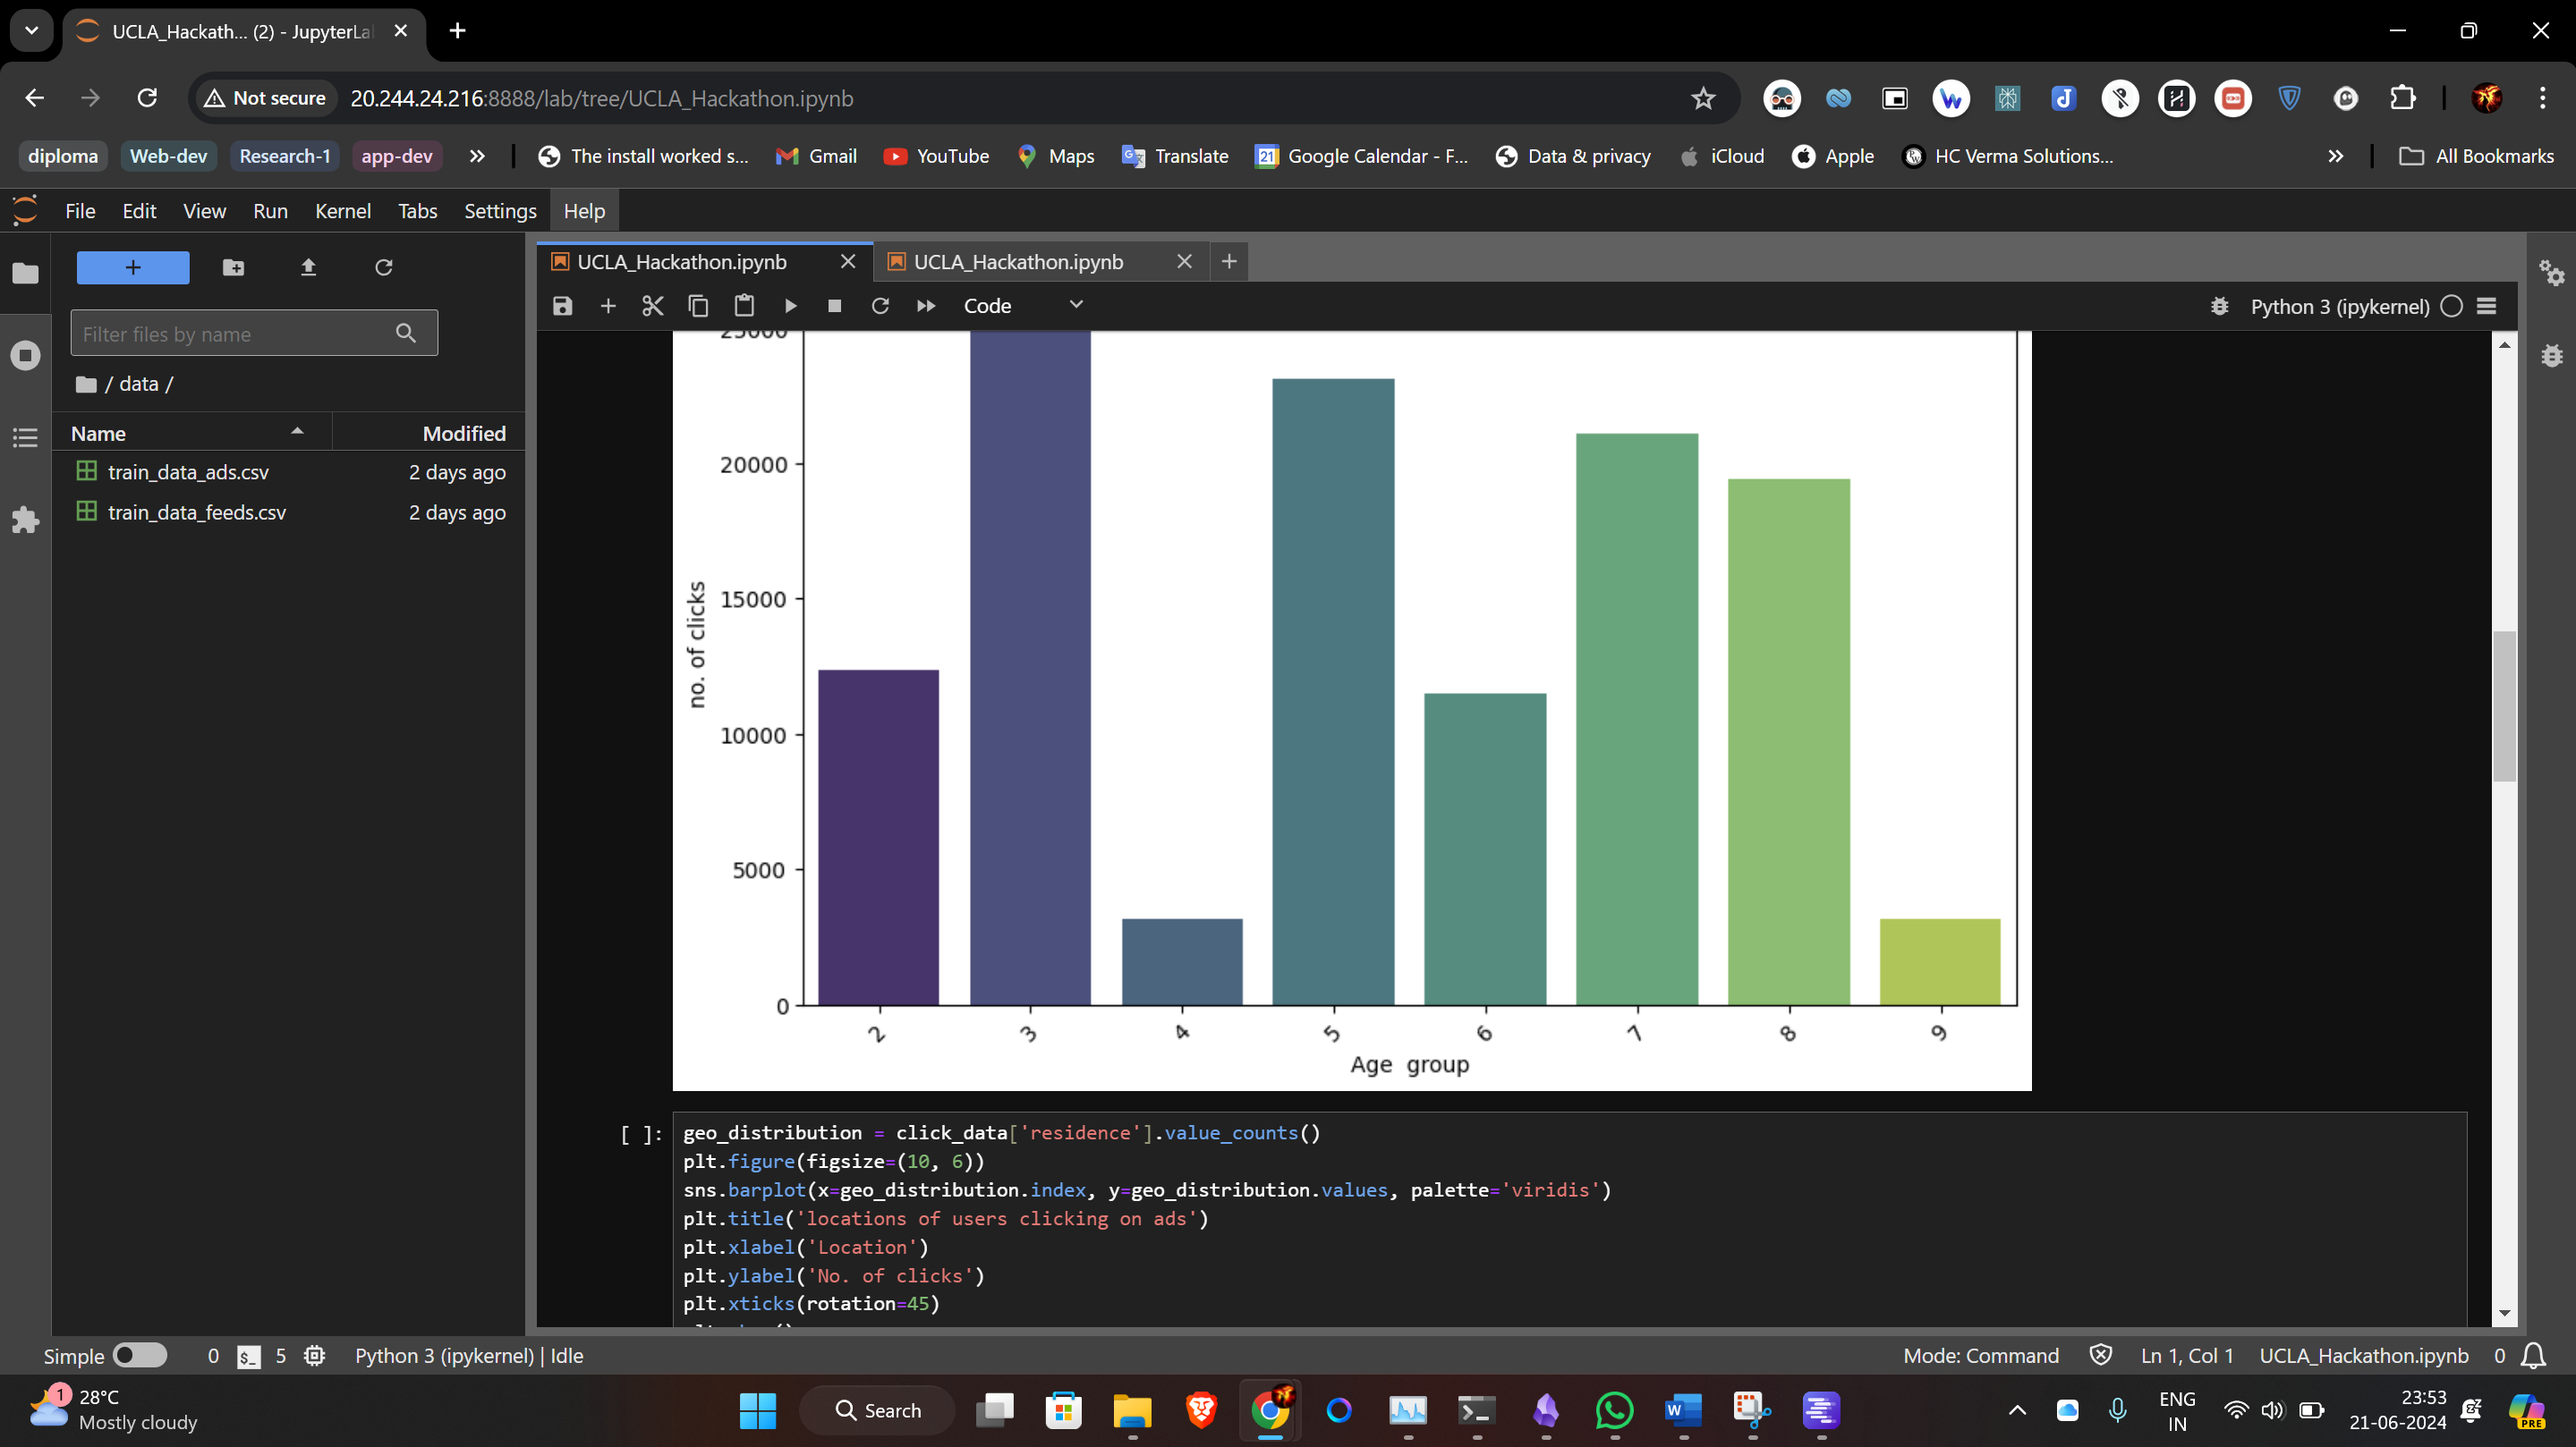The height and width of the screenshot is (1447, 2576).
Task: Open the cell type Code dropdown
Action: pyautogui.click(x=1022, y=306)
